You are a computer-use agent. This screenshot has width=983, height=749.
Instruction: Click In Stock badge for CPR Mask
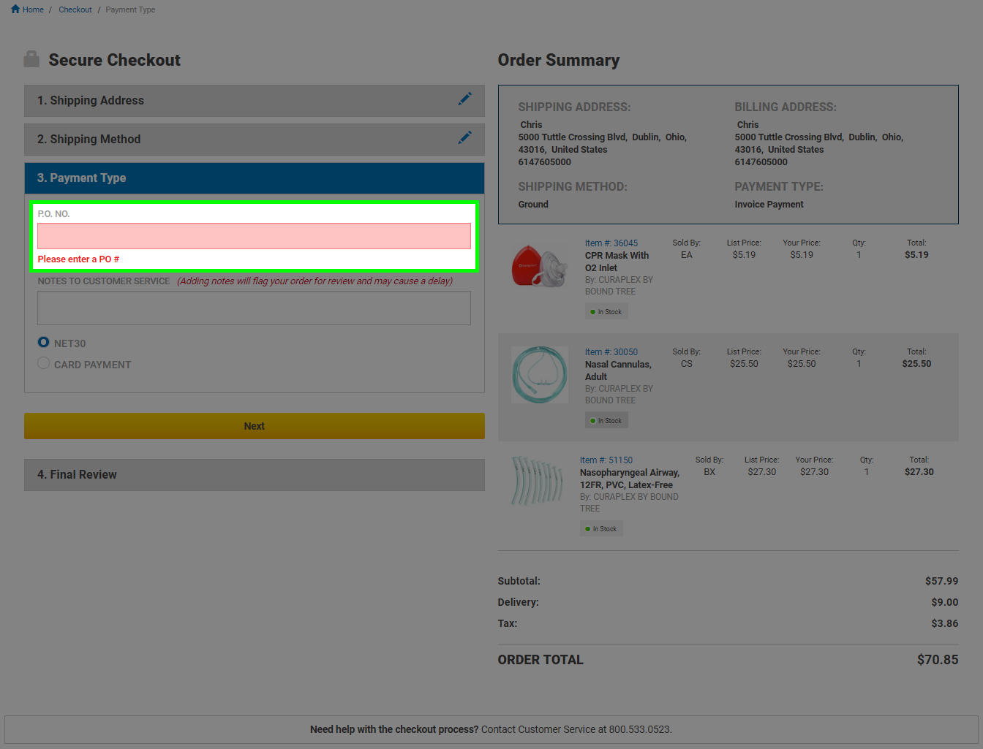pyautogui.click(x=606, y=312)
